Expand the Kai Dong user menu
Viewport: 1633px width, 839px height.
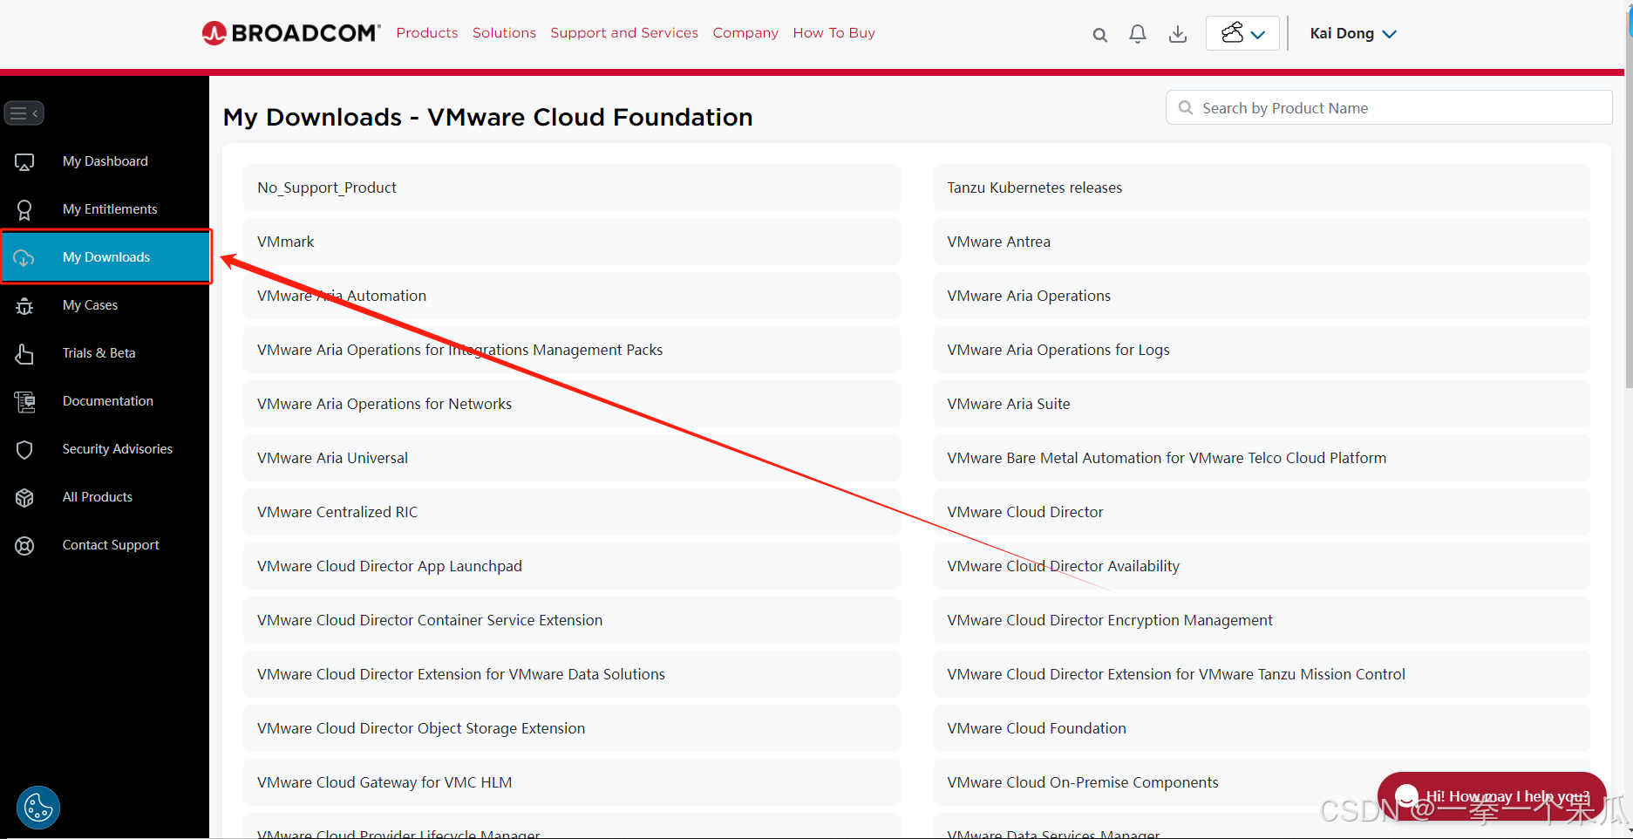pyautogui.click(x=1353, y=34)
